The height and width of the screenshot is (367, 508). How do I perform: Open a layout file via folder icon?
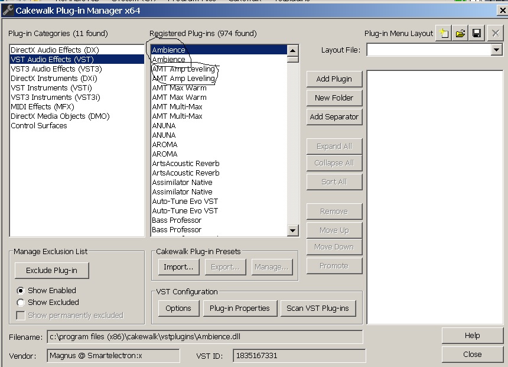(x=460, y=34)
